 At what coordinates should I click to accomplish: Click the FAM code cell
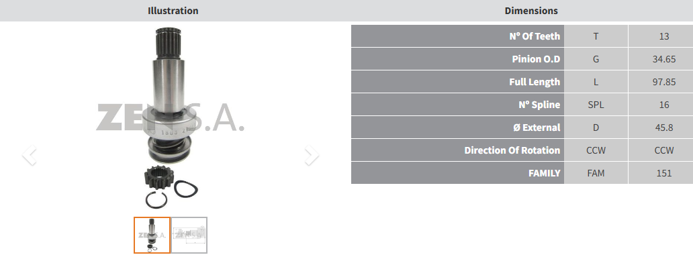tap(596, 173)
